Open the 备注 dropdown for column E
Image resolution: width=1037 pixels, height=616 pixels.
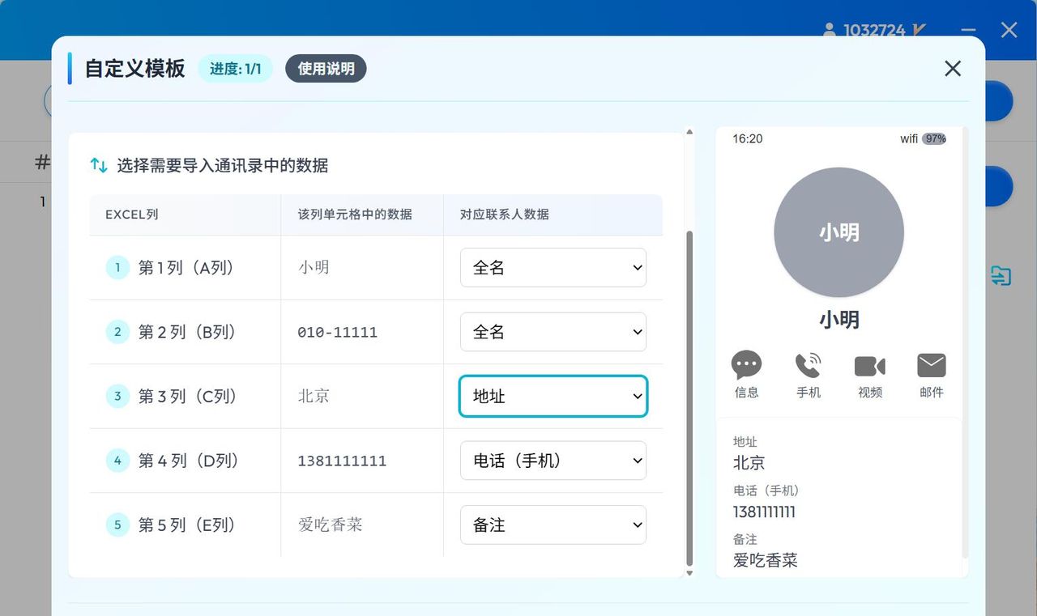(553, 525)
